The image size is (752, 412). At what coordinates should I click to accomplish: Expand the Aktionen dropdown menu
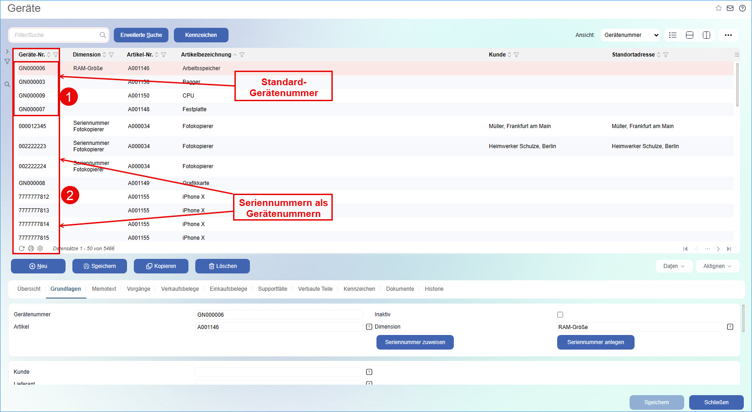click(717, 266)
